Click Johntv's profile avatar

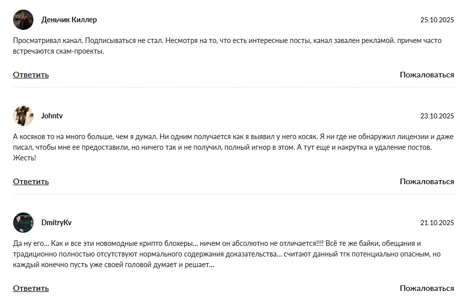click(23, 116)
